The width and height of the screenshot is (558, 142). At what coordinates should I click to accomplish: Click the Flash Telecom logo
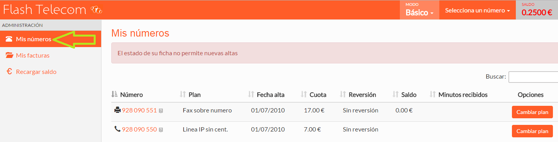tap(53, 10)
